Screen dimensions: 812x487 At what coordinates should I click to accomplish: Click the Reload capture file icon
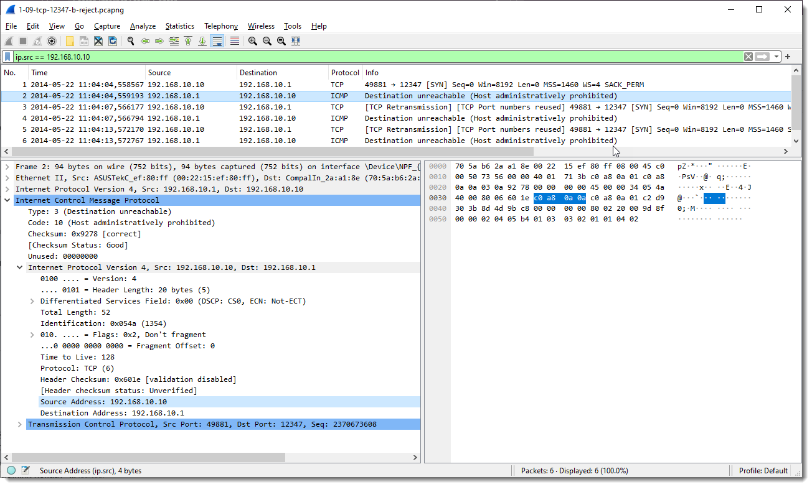[113, 41]
